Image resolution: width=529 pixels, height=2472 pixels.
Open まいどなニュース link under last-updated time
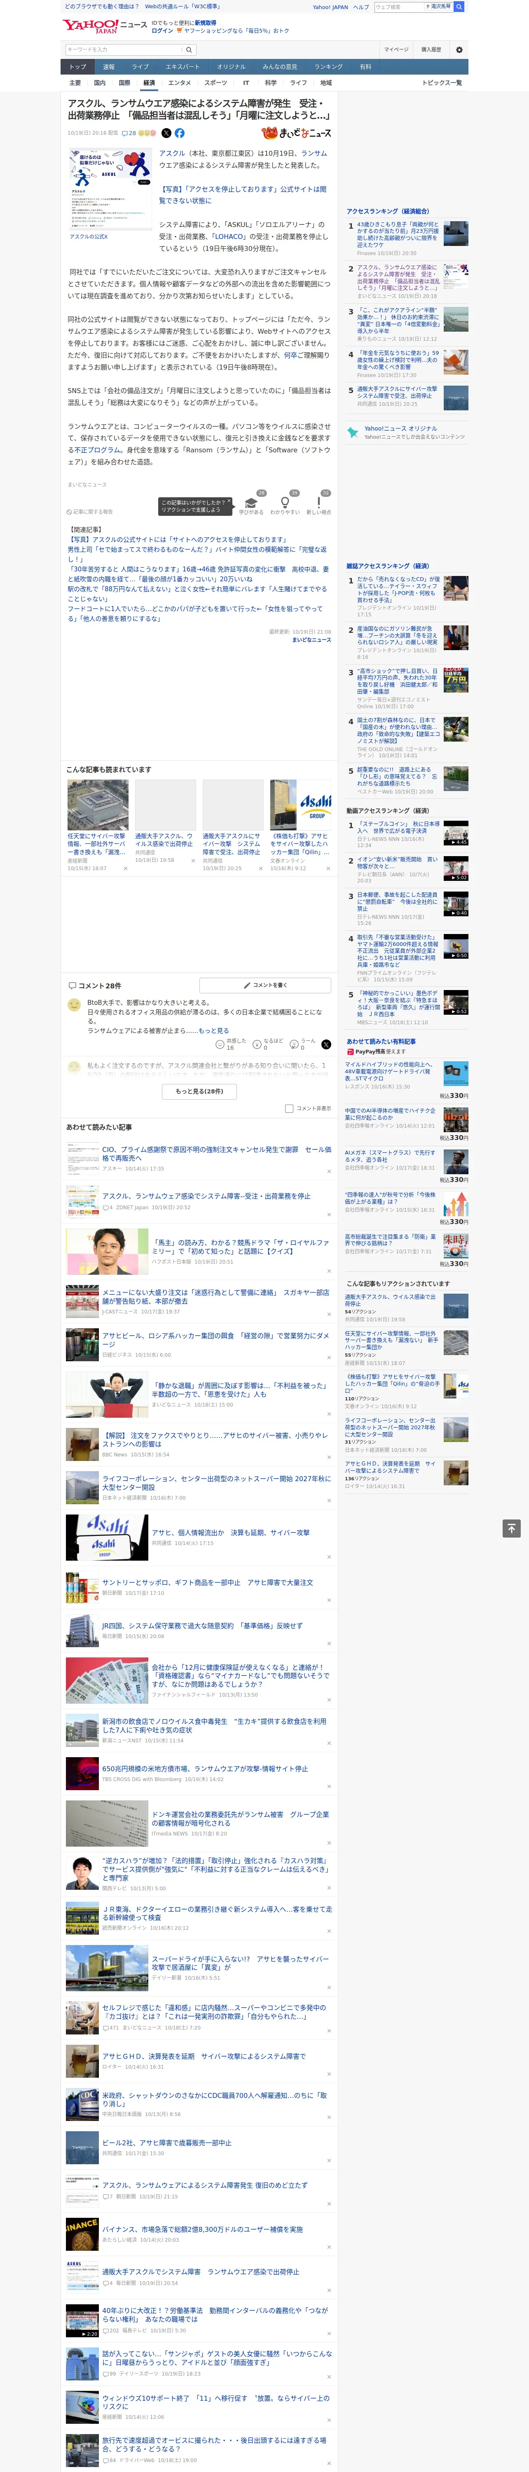311,640
